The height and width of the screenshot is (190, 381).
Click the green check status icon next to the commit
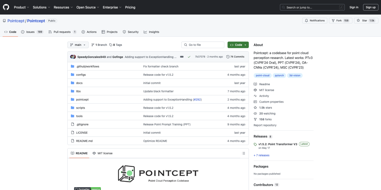[x=189, y=57]
